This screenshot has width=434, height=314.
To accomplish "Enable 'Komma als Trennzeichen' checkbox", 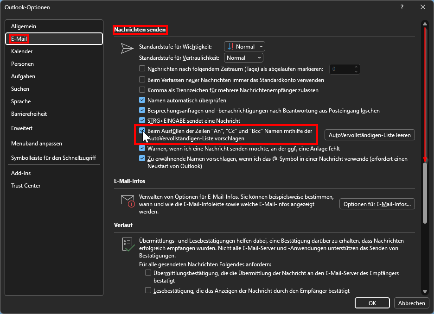I will click(142, 90).
